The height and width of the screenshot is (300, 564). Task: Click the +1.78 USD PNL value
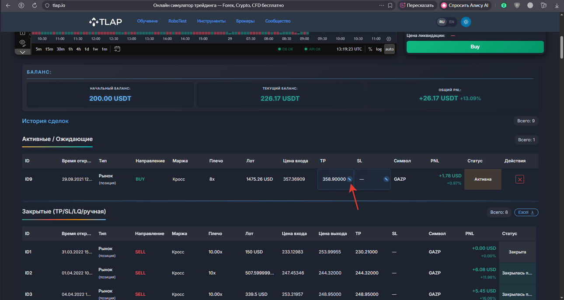click(450, 176)
